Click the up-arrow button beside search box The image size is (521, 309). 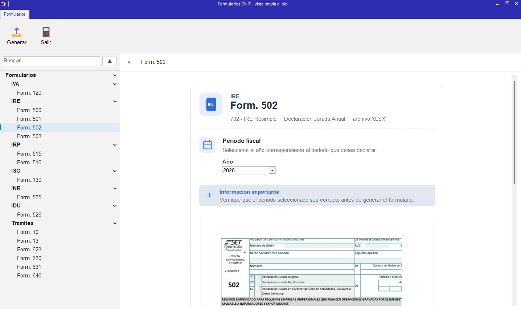coord(110,61)
